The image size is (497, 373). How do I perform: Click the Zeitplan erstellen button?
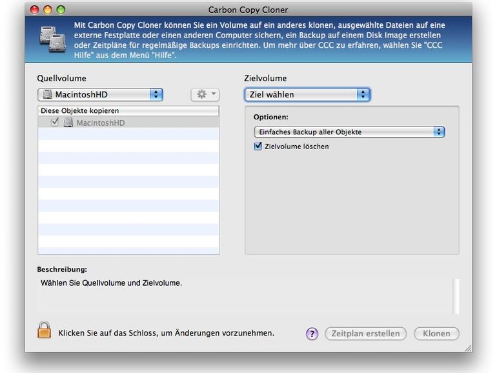pyautogui.click(x=365, y=334)
